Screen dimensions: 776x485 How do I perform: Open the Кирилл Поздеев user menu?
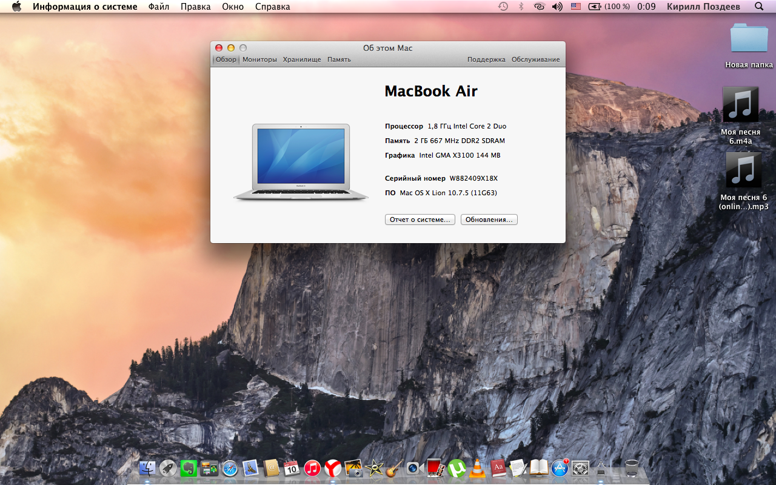705,7
